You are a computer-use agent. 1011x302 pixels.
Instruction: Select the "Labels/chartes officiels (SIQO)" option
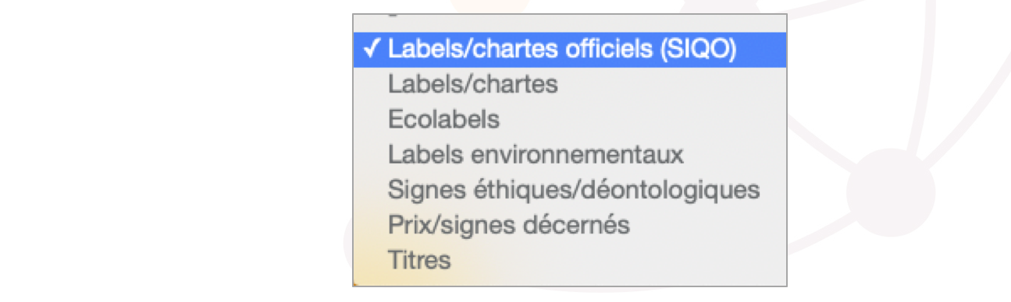click(570, 49)
